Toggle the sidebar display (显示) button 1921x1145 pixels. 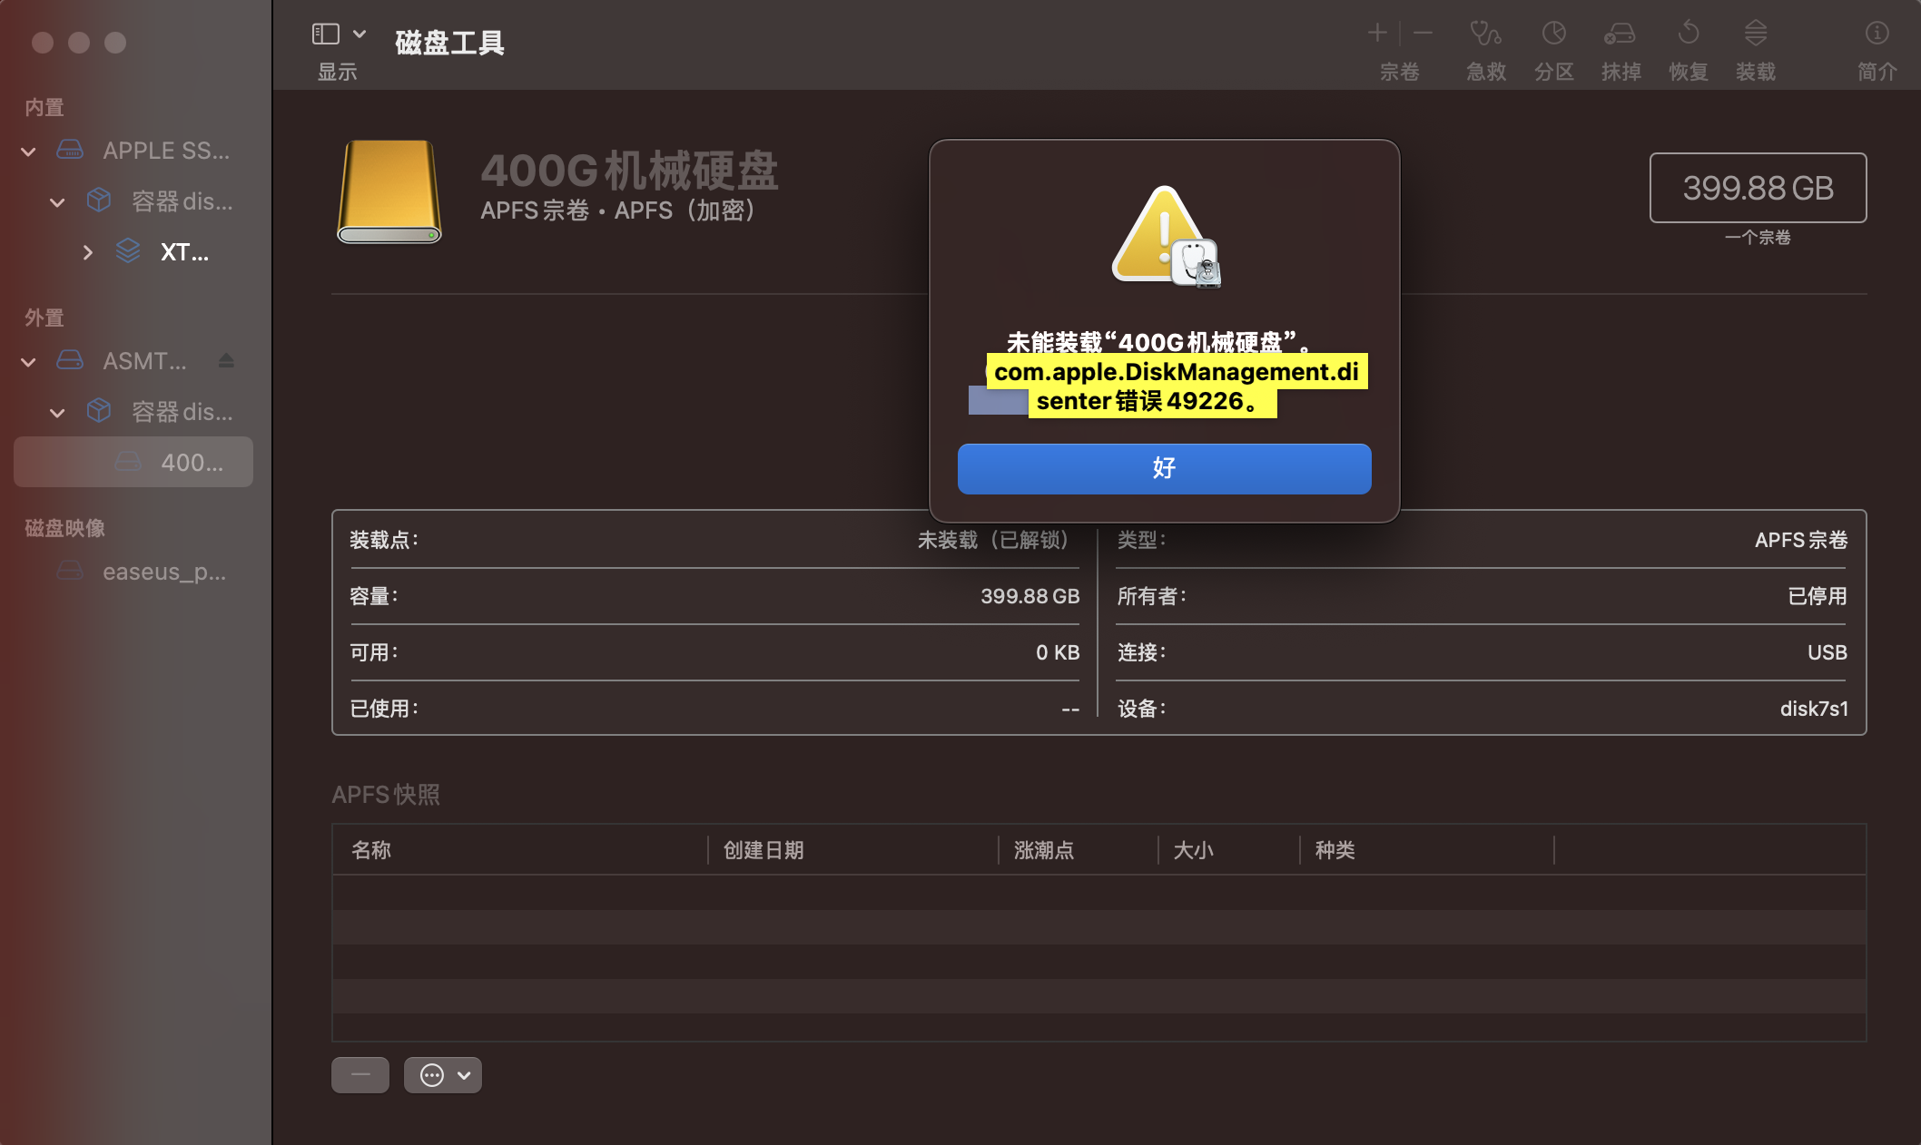pyautogui.click(x=326, y=34)
